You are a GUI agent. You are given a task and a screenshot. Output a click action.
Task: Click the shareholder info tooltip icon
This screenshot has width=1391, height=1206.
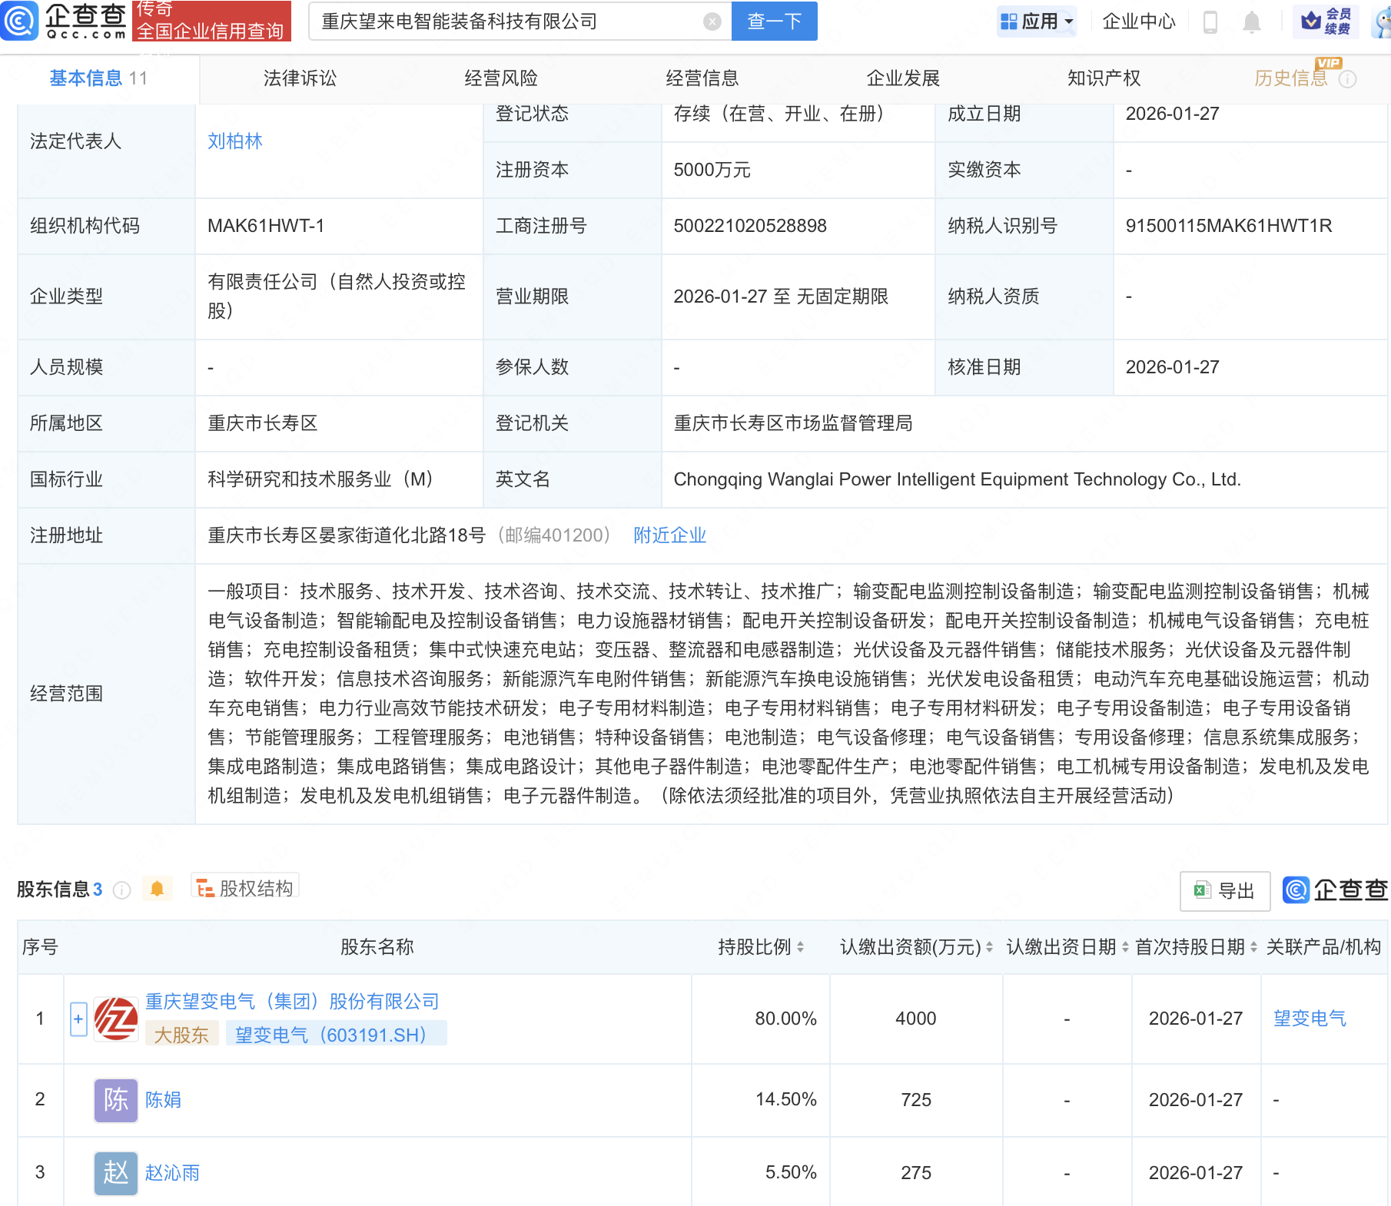click(121, 890)
